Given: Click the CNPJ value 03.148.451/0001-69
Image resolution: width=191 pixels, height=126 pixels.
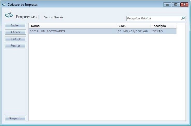Looking at the screenshot, I should click(x=132, y=31).
